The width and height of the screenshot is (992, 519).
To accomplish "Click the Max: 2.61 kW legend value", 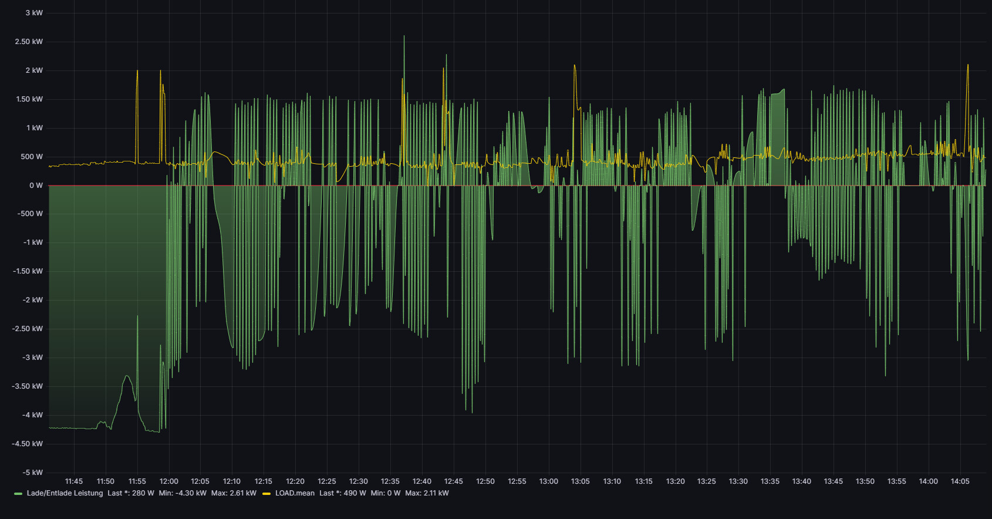I will [x=234, y=493].
